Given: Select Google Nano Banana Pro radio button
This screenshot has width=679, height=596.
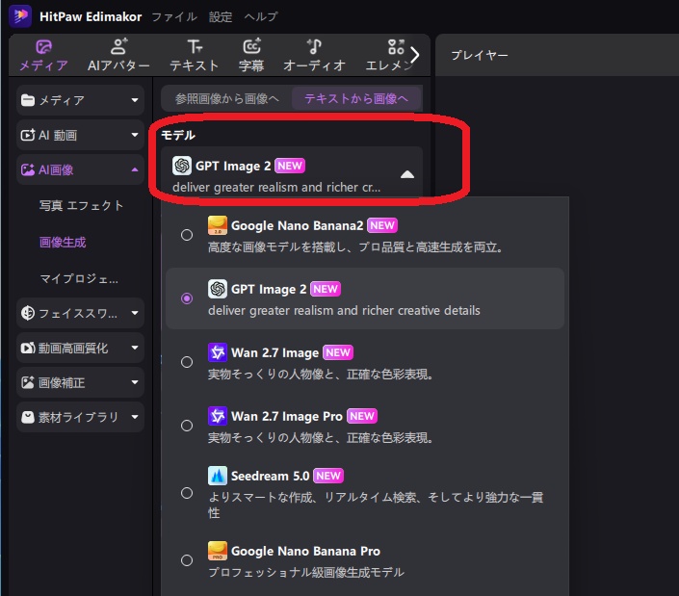Looking at the screenshot, I should [x=187, y=560].
